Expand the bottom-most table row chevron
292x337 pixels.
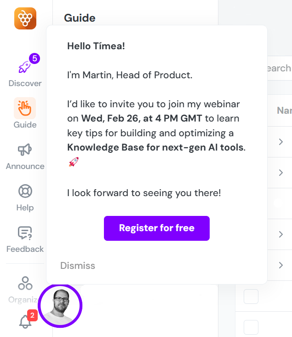281,265
